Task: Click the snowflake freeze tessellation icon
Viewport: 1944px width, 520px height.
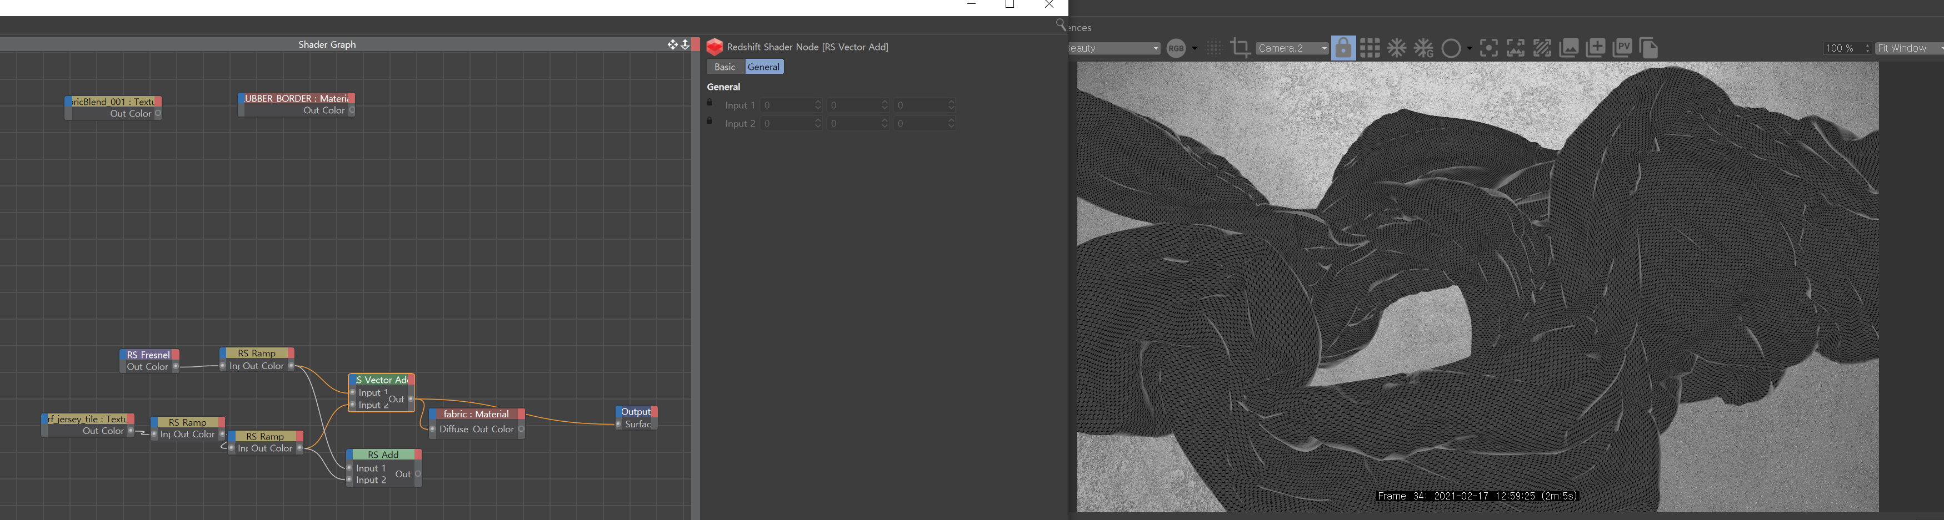Action: [1397, 48]
